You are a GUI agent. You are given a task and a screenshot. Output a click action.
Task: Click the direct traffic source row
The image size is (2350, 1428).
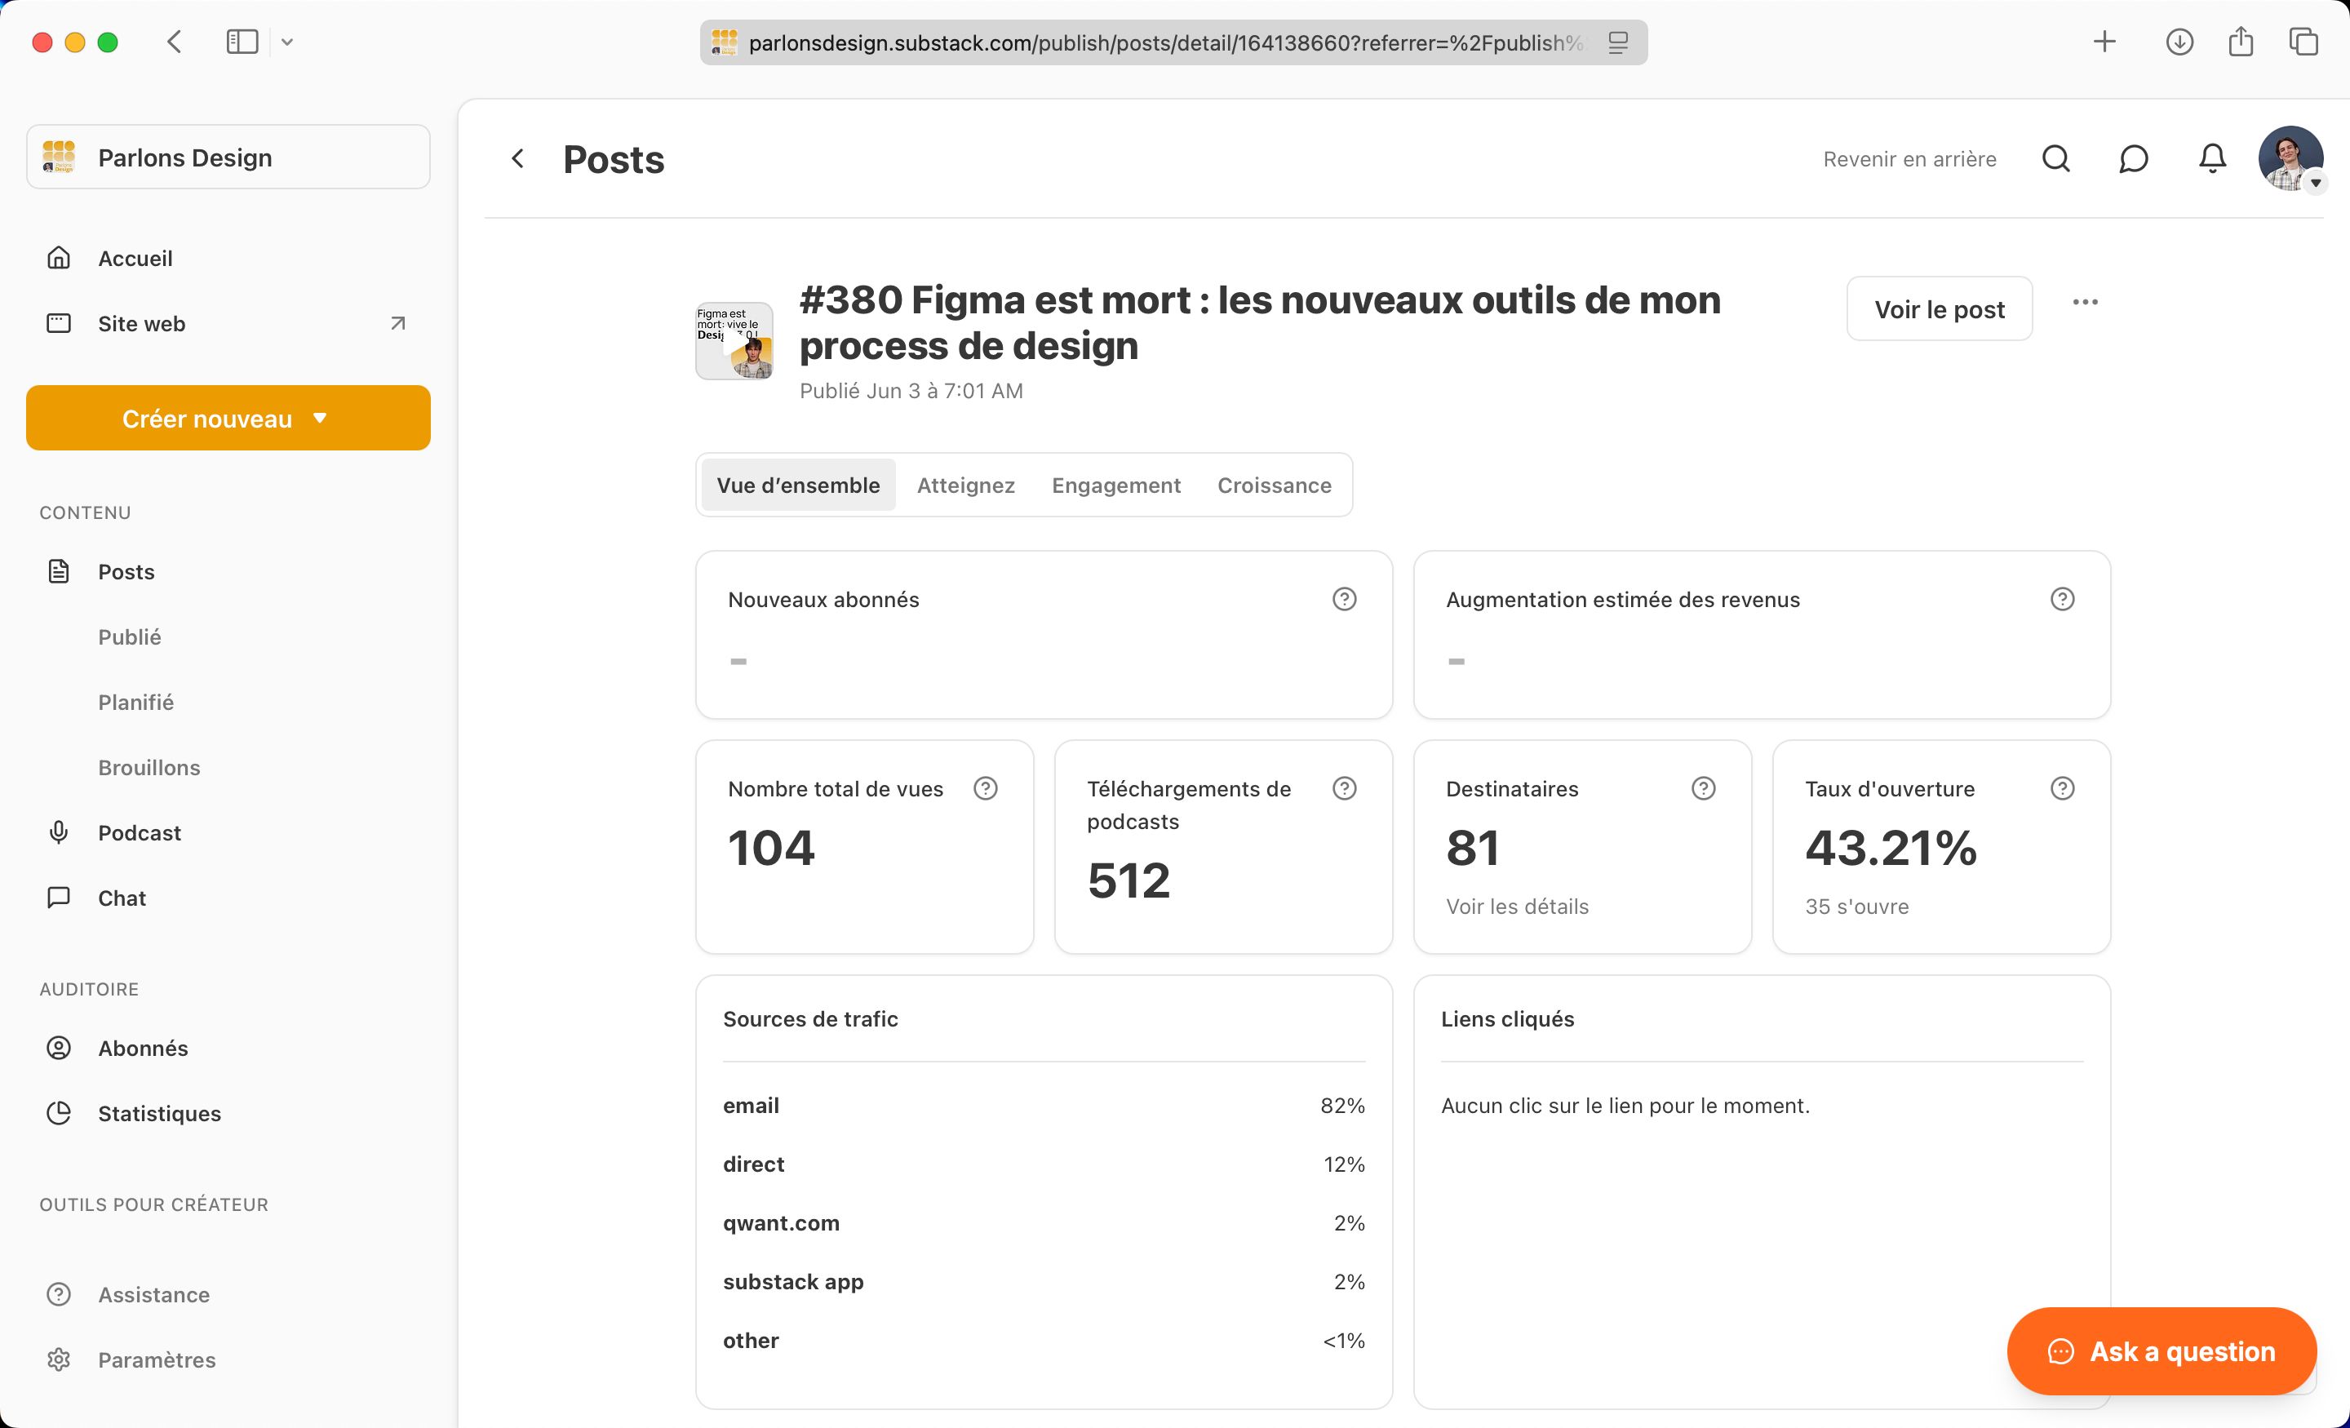point(1044,1164)
